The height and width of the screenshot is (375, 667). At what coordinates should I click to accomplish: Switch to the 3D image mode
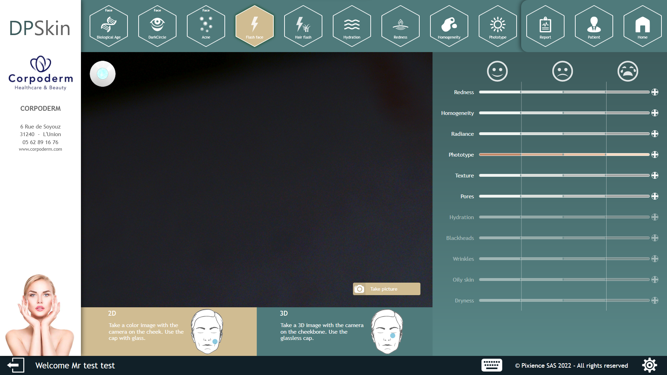point(344,331)
